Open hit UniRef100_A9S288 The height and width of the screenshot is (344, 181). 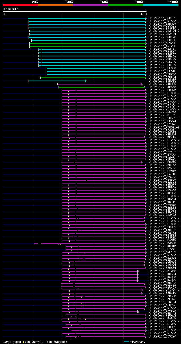(x=162, y=43)
